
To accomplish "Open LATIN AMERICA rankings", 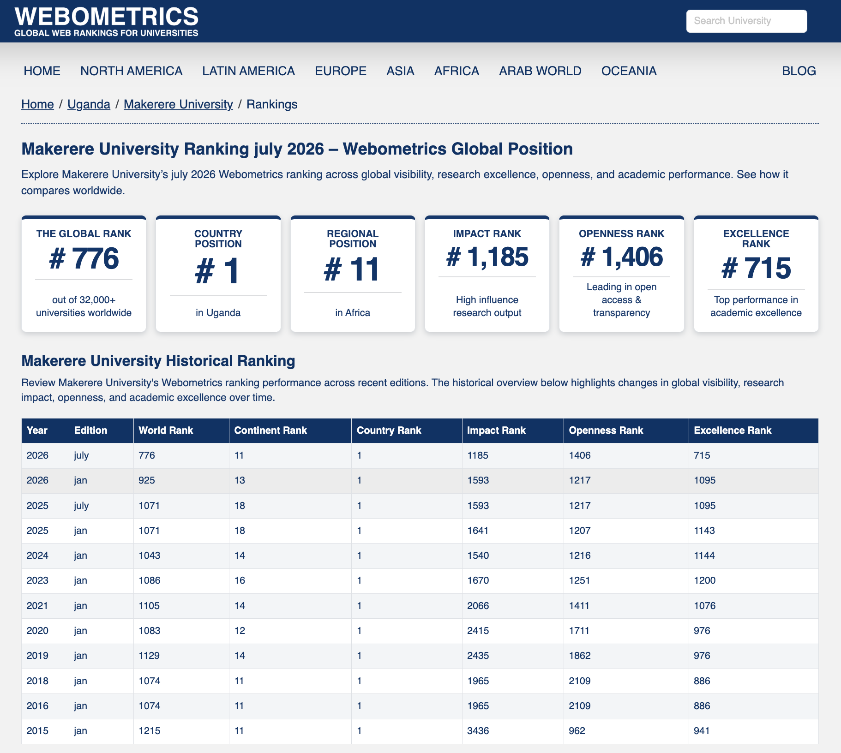I will pyautogui.click(x=248, y=71).
